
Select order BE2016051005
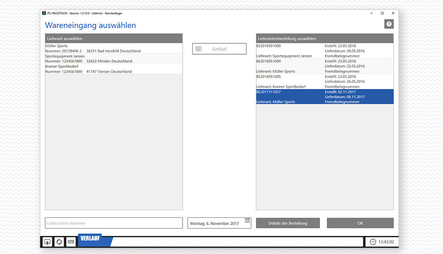pos(325,81)
